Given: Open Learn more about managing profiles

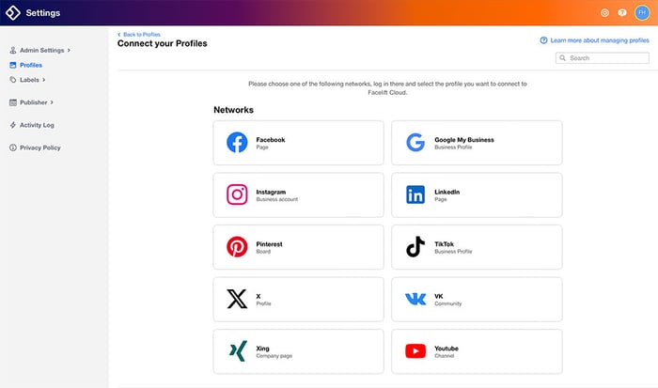Looking at the screenshot, I should click(600, 40).
